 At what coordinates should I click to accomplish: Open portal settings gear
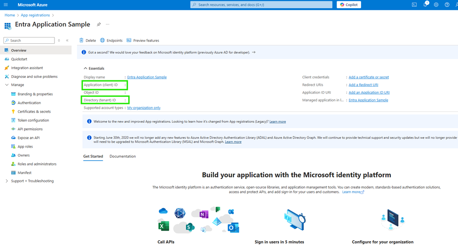[436, 5]
